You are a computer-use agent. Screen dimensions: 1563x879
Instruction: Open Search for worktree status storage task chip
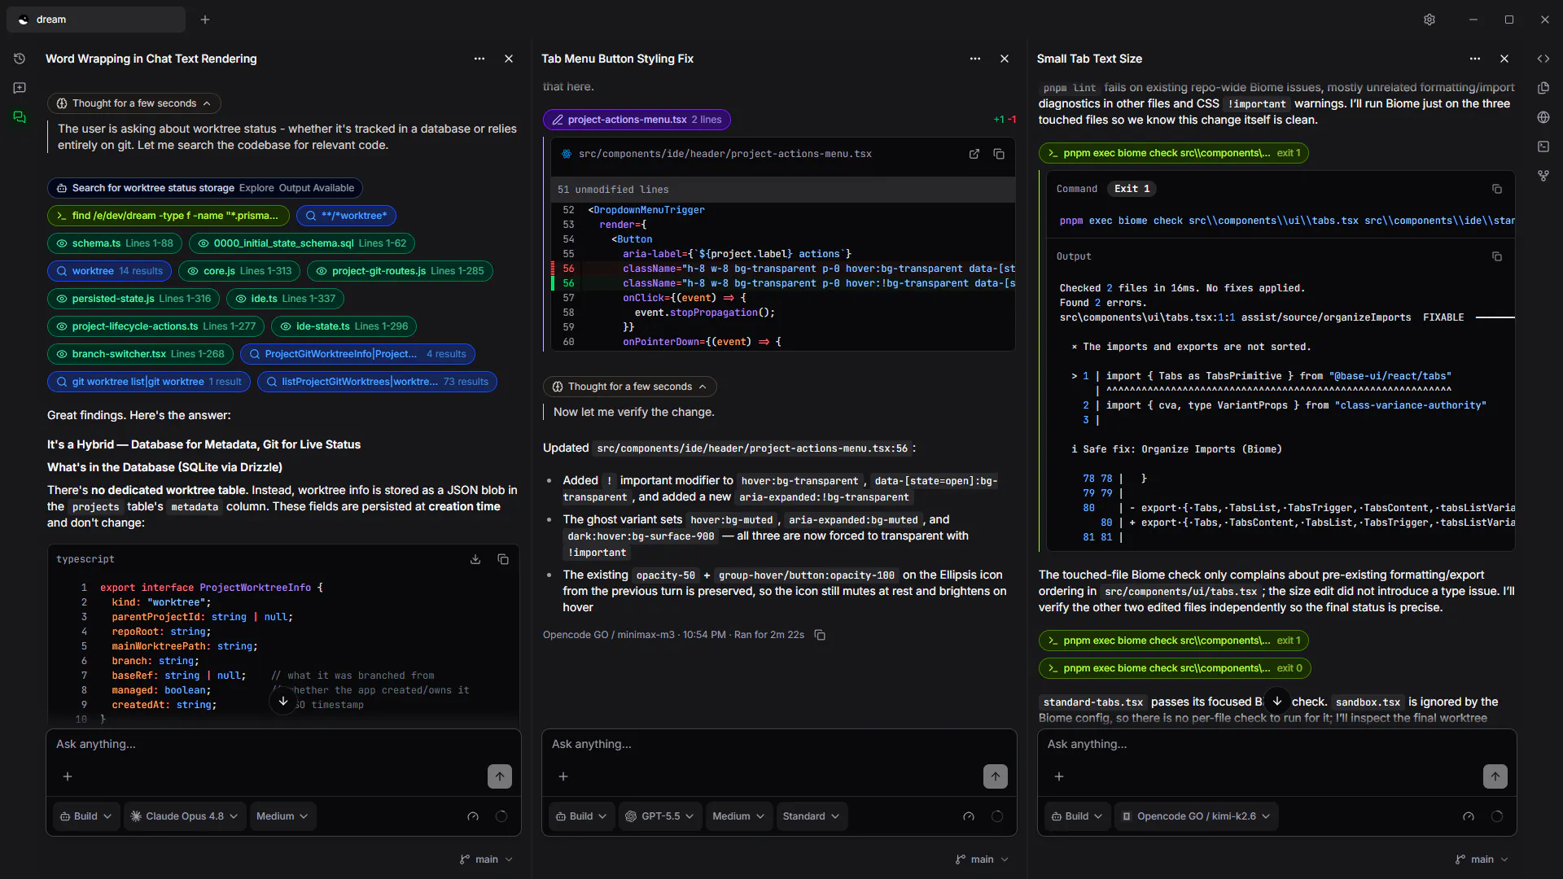pyautogui.click(x=204, y=188)
